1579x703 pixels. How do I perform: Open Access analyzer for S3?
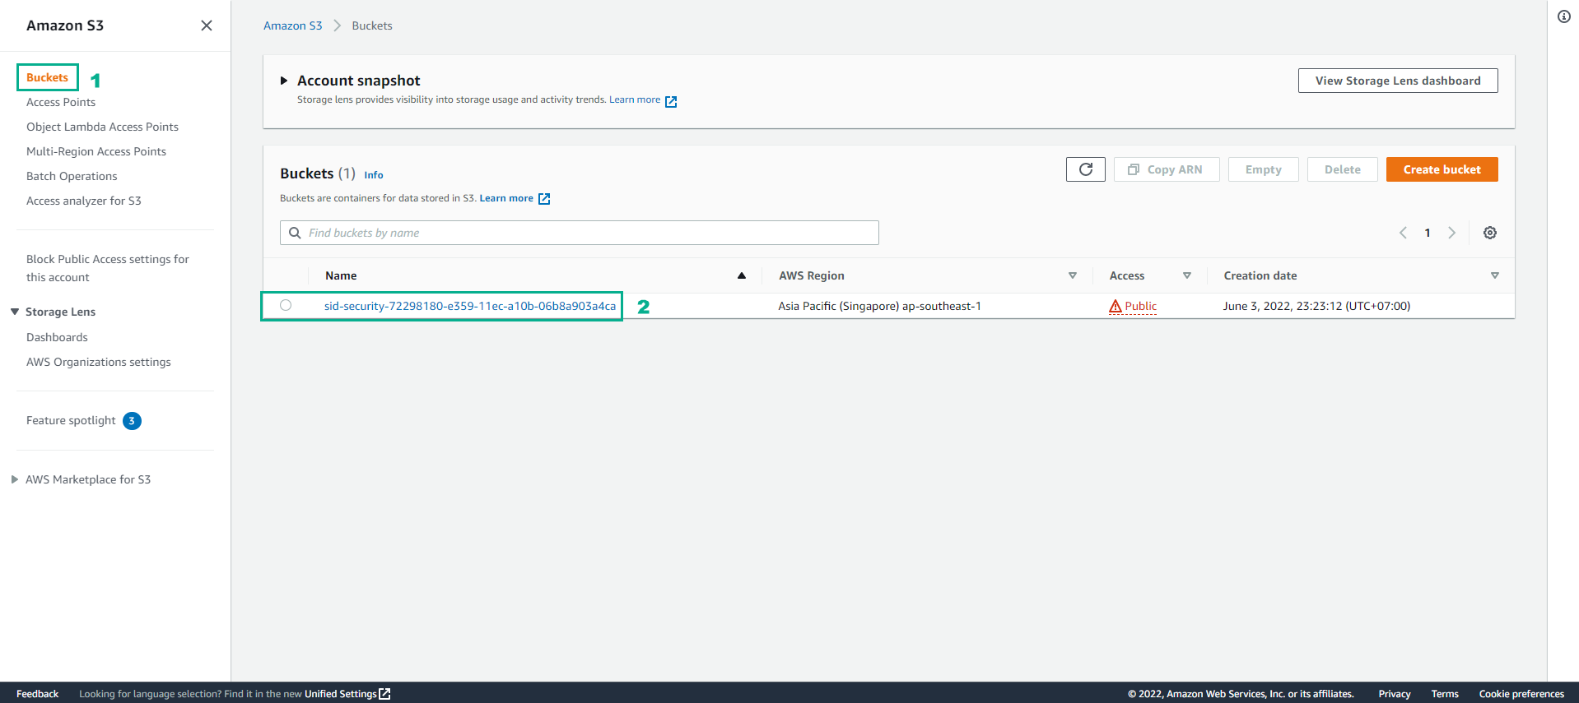click(x=84, y=201)
